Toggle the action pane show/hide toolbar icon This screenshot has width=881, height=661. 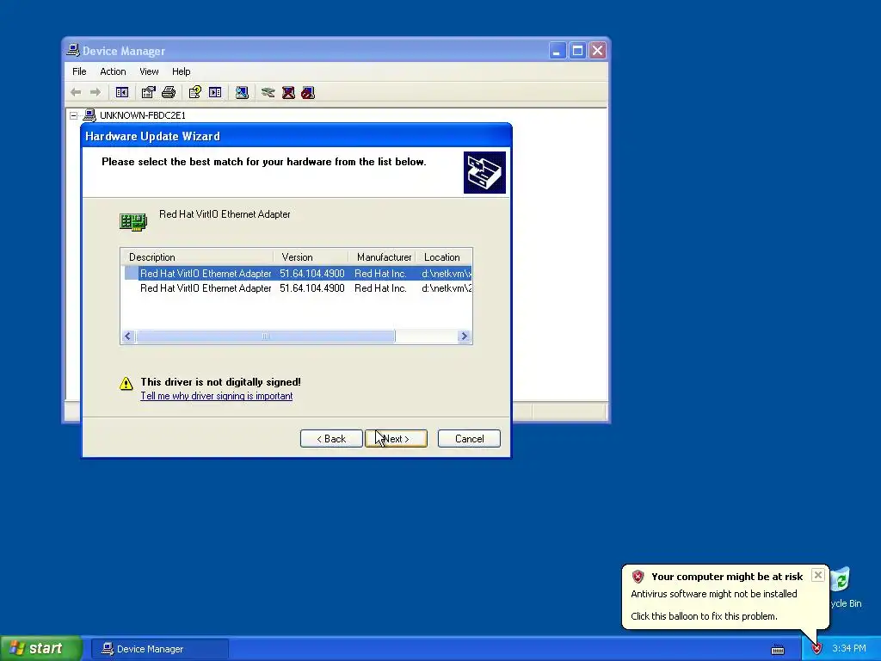click(x=215, y=92)
